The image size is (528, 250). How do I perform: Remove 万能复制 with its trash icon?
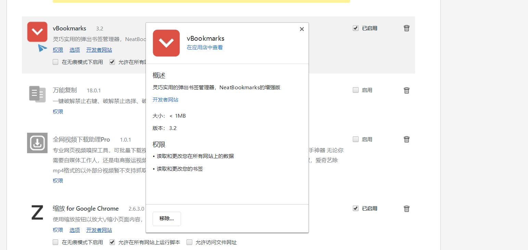pos(407,90)
